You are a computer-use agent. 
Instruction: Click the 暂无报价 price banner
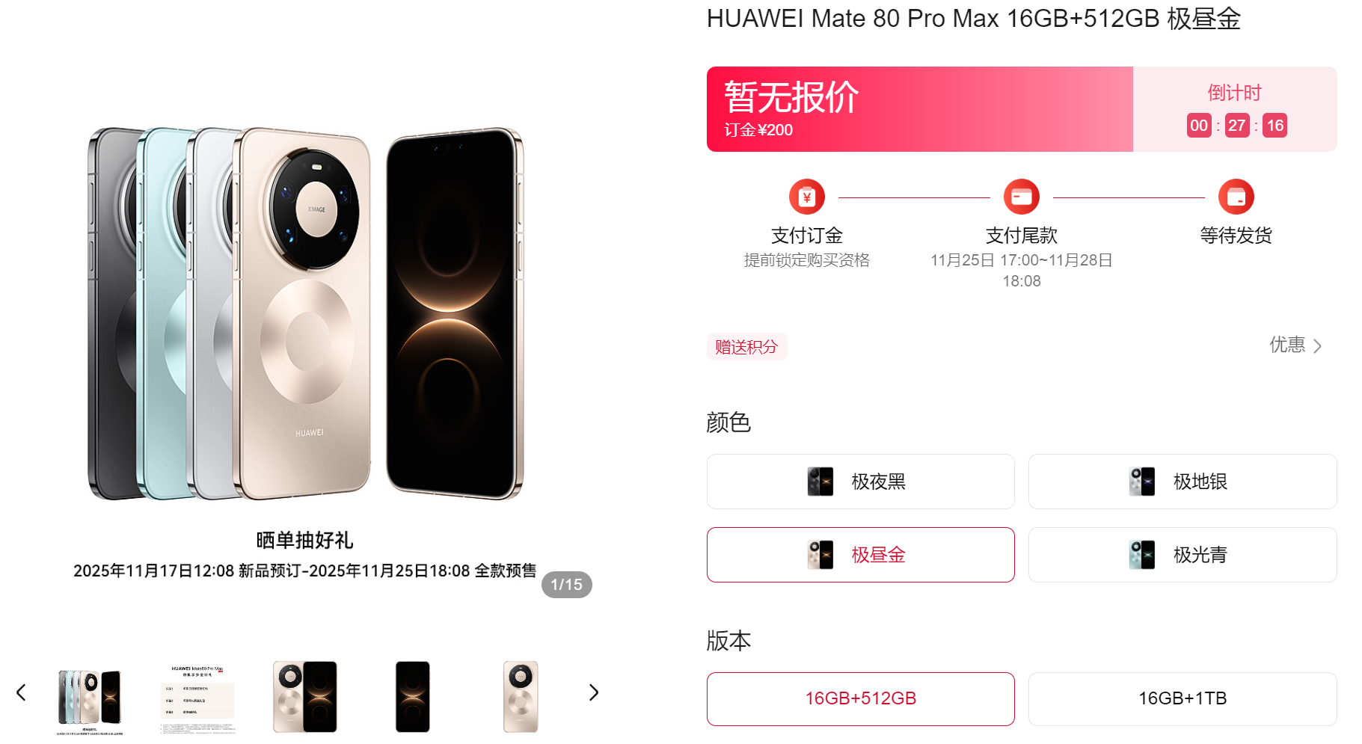point(920,109)
